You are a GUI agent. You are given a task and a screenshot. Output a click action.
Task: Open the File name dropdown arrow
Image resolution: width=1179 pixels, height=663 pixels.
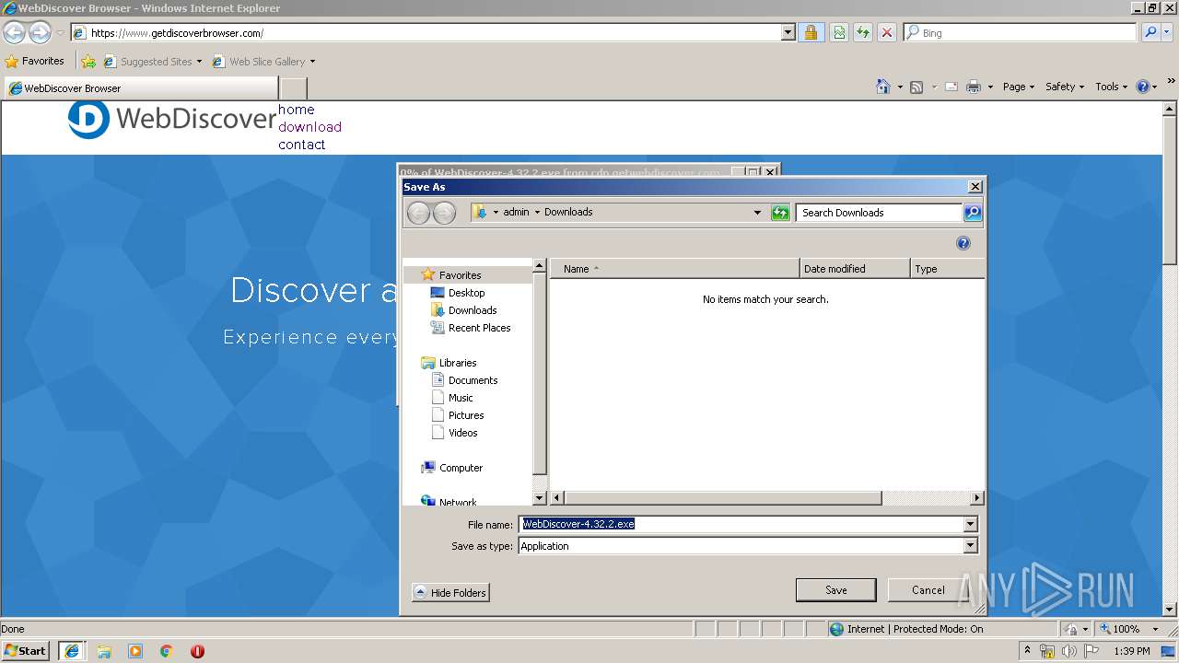pos(970,525)
